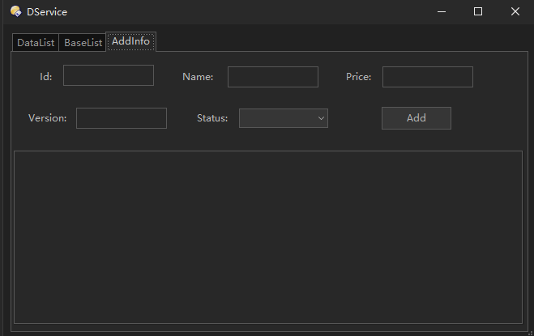This screenshot has height=336, width=534.
Task: Place cursor in the Price field
Action: (427, 77)
